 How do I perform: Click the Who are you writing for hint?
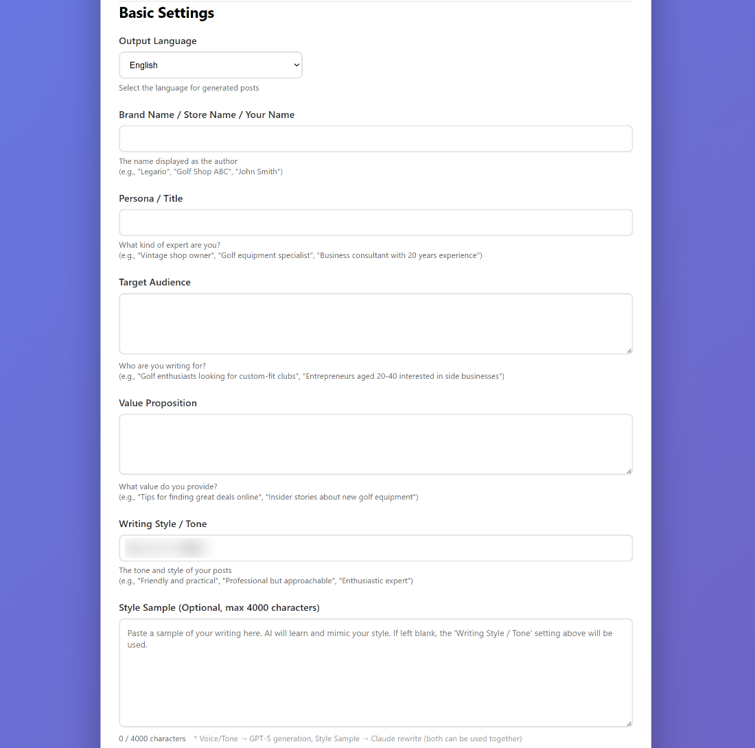[x=162, y=366]
